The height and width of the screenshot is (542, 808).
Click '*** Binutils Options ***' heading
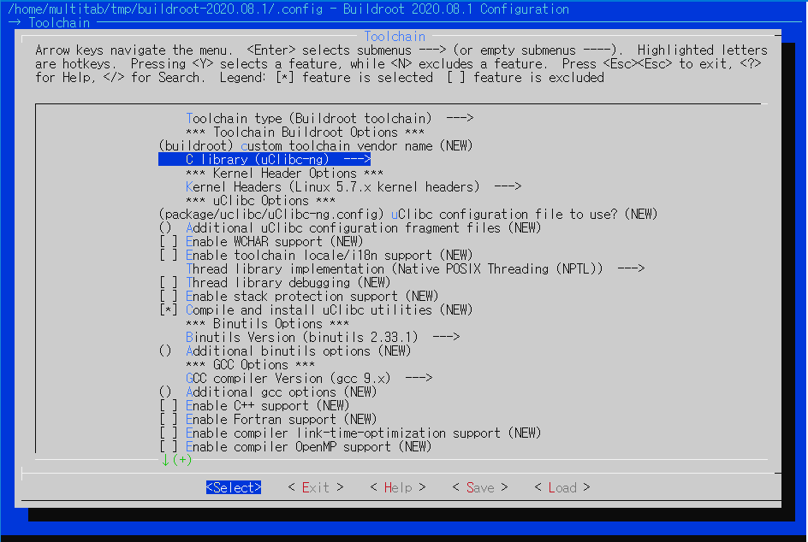[x=267, y=324]
